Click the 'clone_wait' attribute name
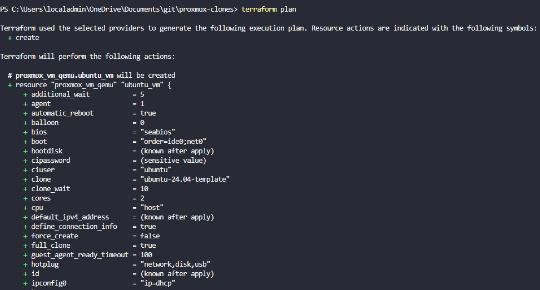 [51, 188]
